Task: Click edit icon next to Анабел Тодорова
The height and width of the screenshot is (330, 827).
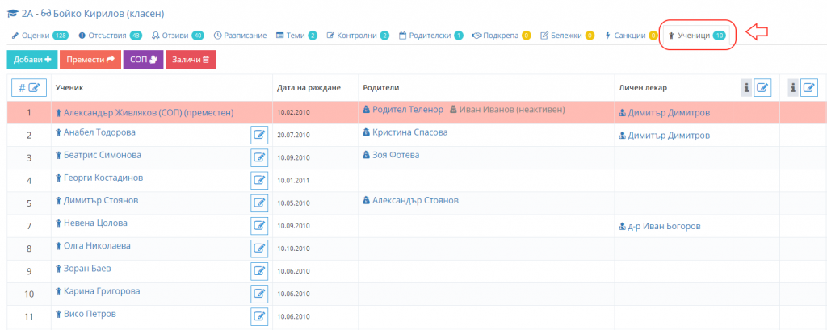Action: [259, 135]
